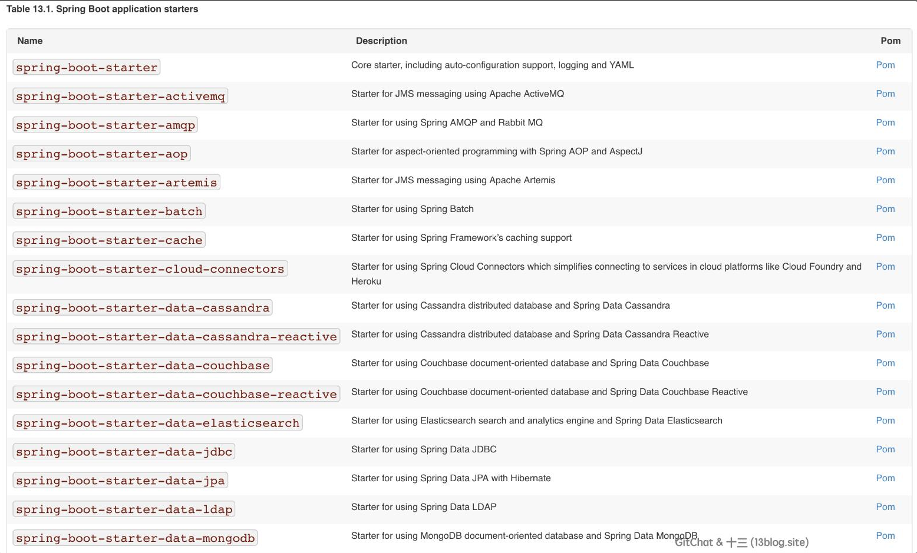Viewport: 917px width, 553px height.
Task: Select spring-boot-starter-data-jpa name cell
Action: (x=120, y=482)
